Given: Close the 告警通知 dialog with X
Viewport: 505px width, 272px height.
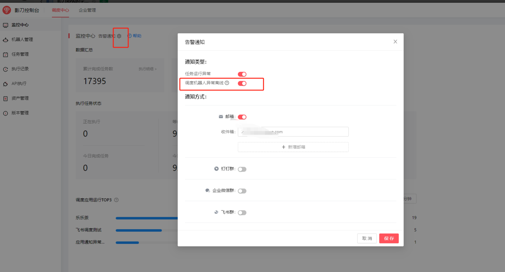Looking at the screenshot, I should coord(395,42).
